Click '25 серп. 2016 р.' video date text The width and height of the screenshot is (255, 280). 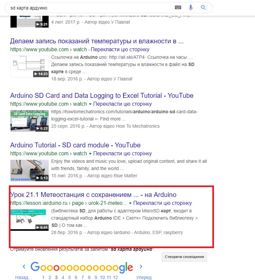pyautogui.click(x=68, y=126)
